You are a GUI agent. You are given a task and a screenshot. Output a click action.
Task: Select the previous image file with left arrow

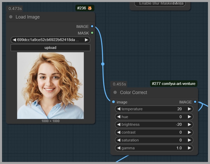(x=14, y=40)
